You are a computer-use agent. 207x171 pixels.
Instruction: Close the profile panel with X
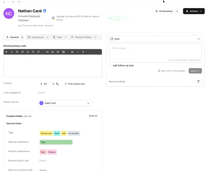[x=4, y=2]
